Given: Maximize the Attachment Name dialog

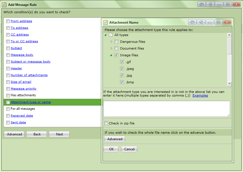Looking at the screenshot, I should 218,22.
